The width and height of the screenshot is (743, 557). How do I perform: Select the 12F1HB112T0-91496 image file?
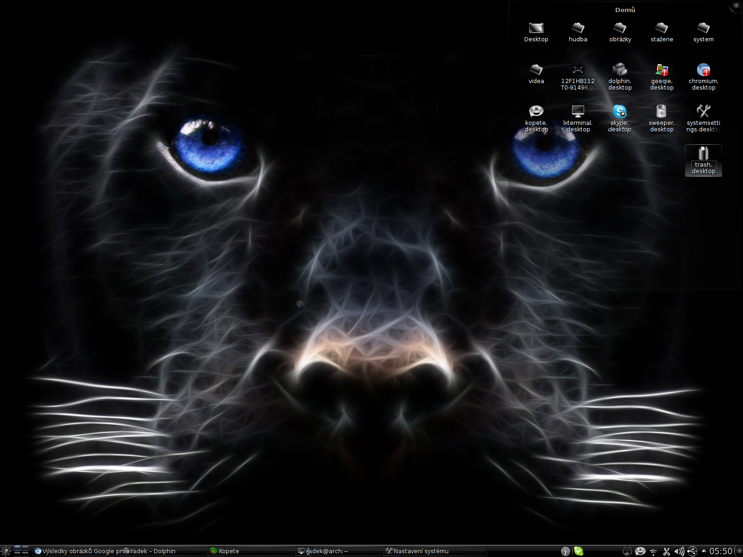point(578,77)
